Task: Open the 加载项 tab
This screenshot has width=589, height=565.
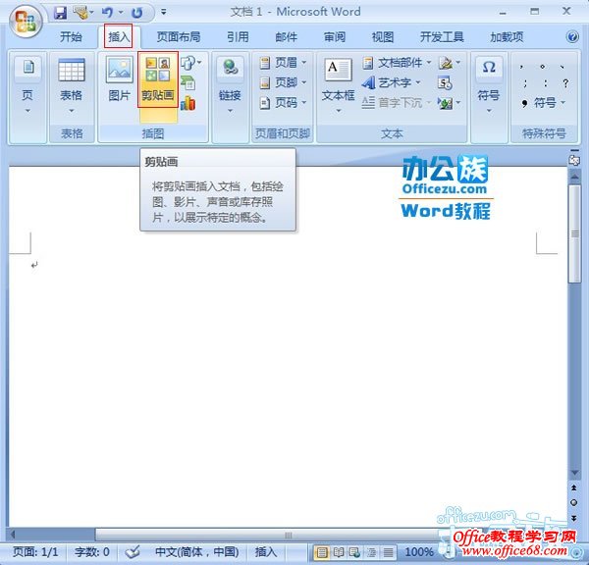Action: tap(507, 37)
